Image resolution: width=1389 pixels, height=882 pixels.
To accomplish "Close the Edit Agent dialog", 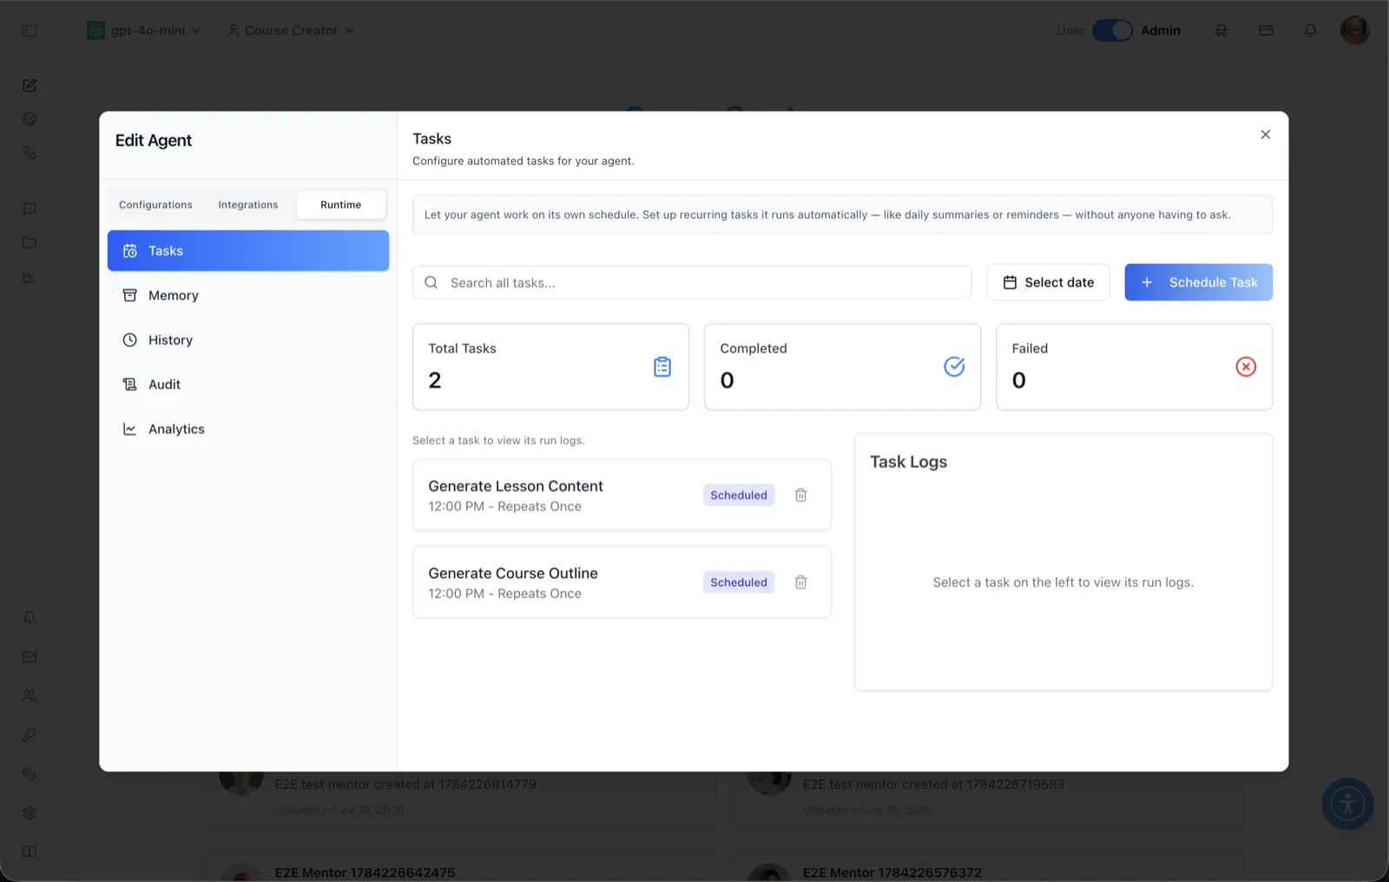I will tap(1265, 135).
